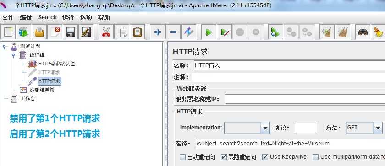385x166 pixels.
Task: Click the Save As pencil-floppy icon
Action: click(86, 32)
